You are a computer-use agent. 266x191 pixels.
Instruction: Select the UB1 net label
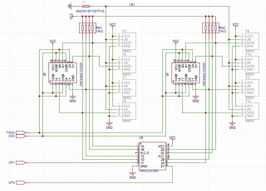(x=132, y=5)
